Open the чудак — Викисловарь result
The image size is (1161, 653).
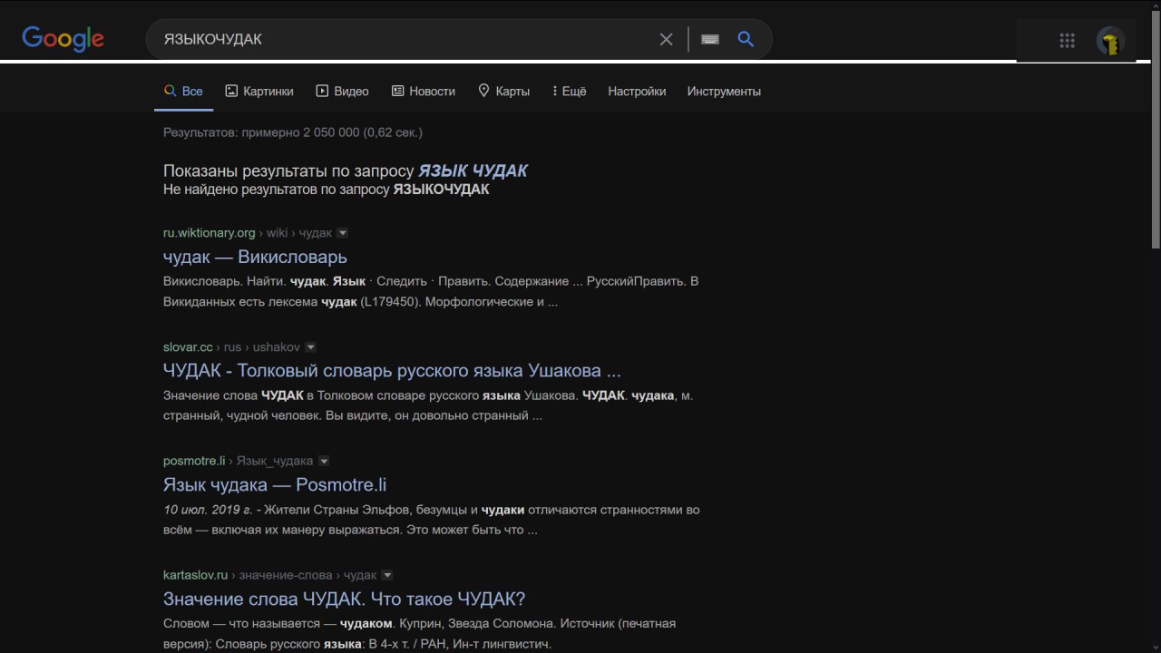255,257
